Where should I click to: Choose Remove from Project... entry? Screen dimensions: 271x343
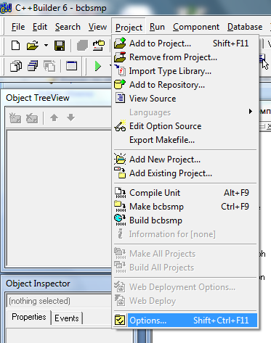coord(185,57)
